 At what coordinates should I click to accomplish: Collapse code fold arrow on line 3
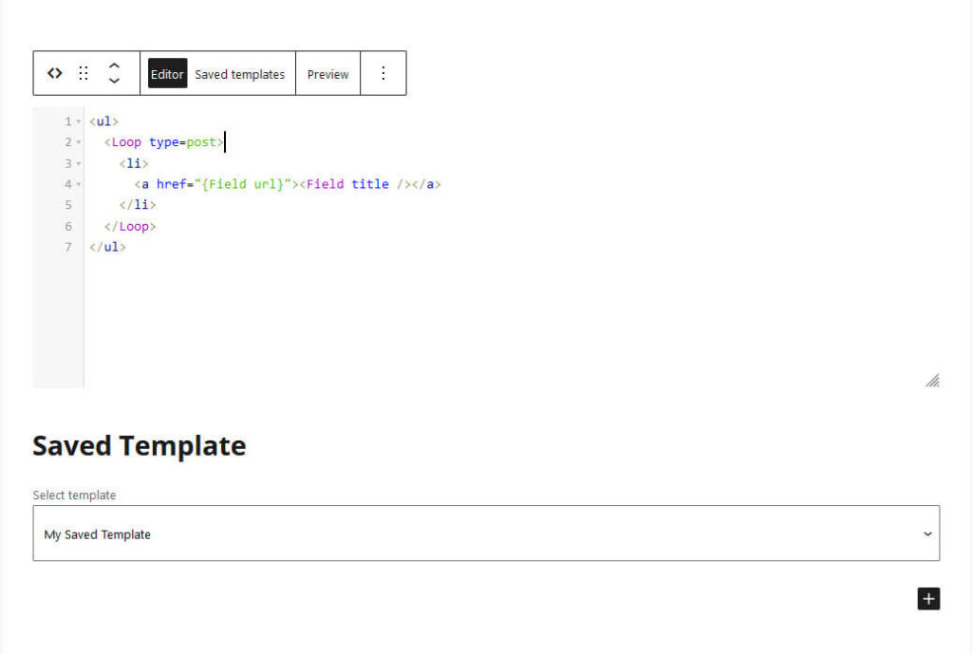point(79,163)
